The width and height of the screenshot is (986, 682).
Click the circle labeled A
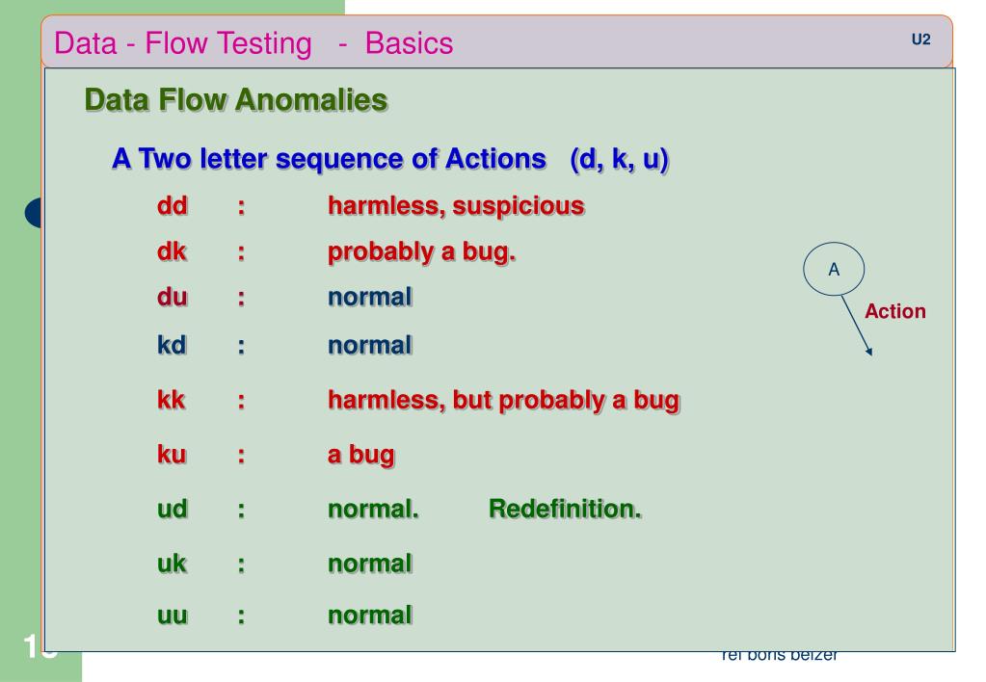833,269
